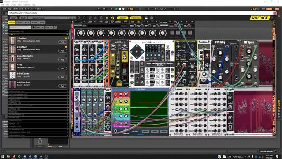This screenshot has width=282, height=159.
Task: Toggle favorite star on 1-Op Math
Action: 66,38
